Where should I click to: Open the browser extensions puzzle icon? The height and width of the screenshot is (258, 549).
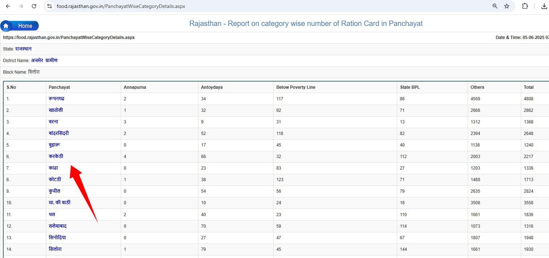click(525, 6)
